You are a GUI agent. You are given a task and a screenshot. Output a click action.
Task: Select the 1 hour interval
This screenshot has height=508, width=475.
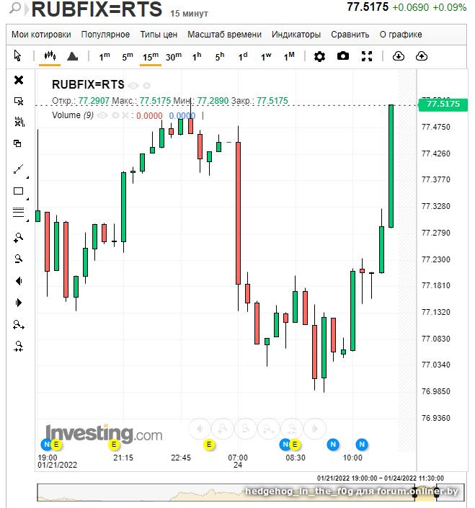(197, 57)
